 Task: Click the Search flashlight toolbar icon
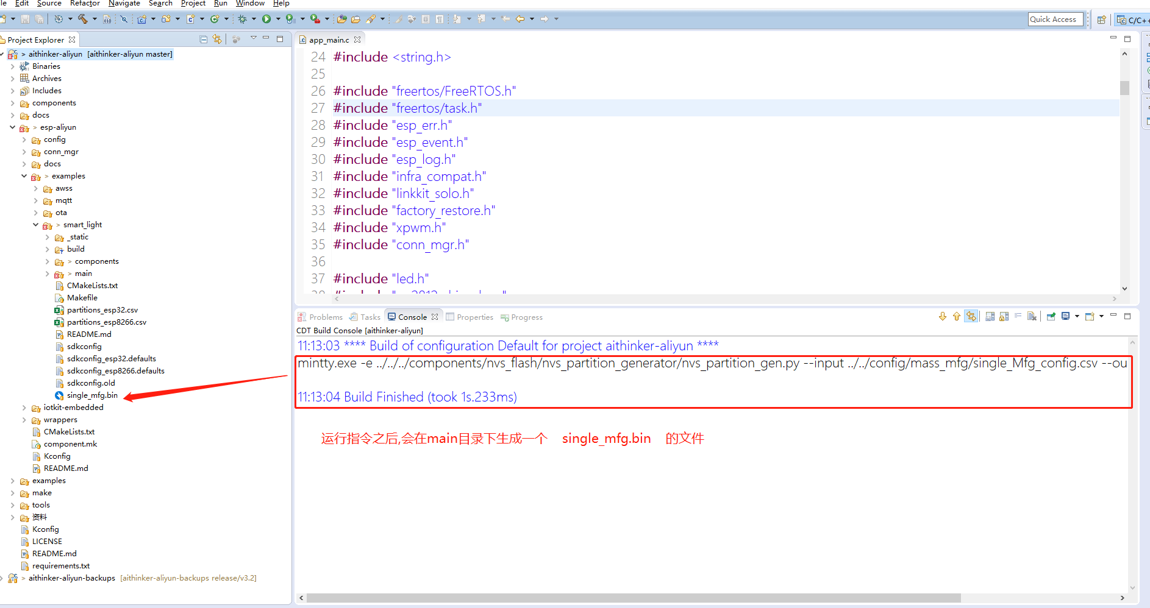(371, 19)
